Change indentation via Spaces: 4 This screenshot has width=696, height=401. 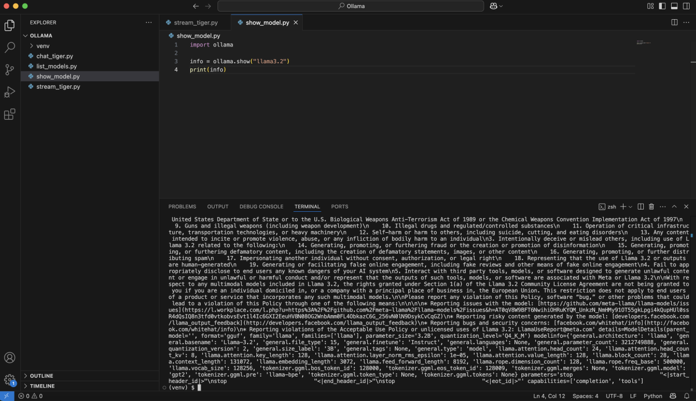pos(586,396)
